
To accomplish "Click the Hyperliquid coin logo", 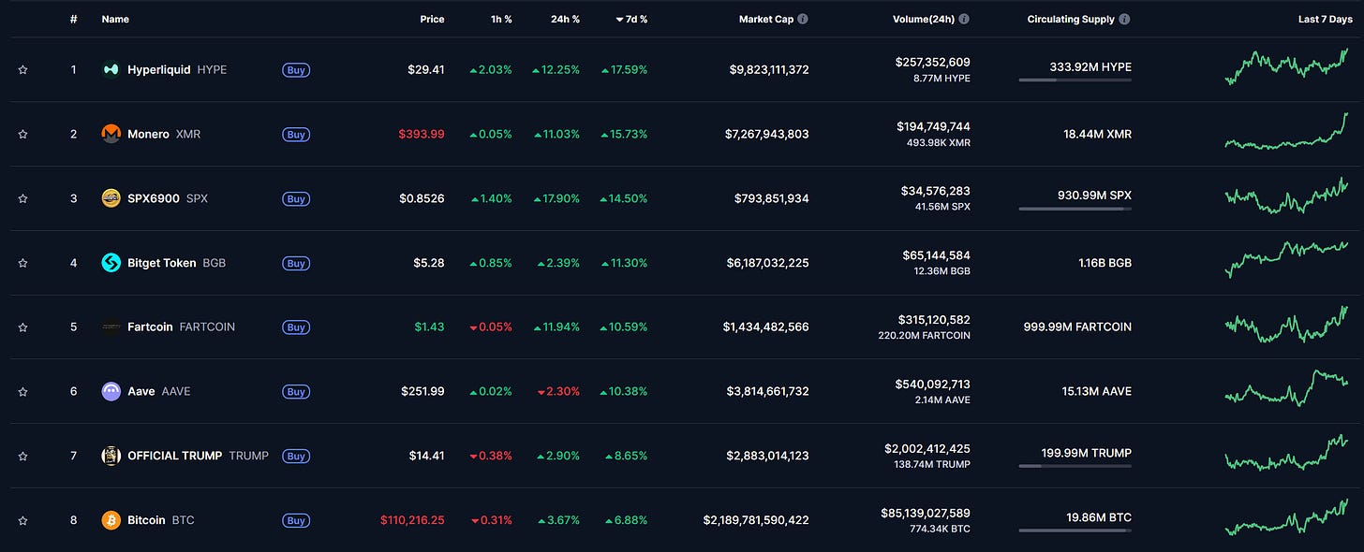I will coord(111,69).
